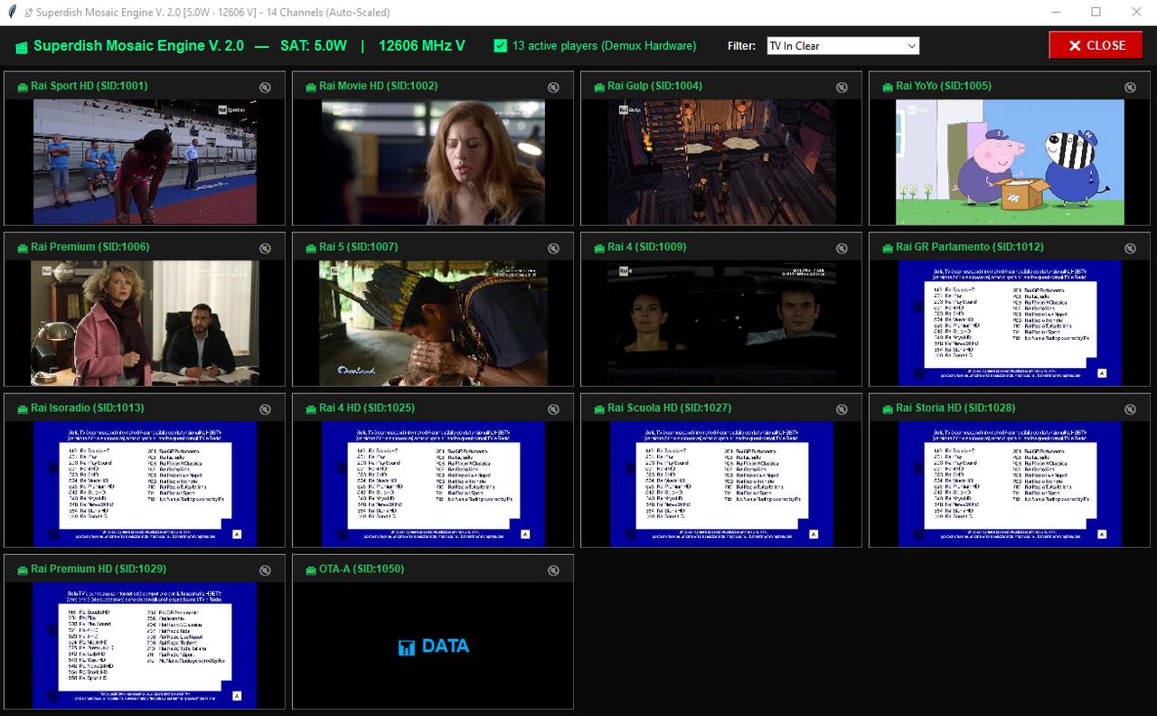
Task: Open the Rai Storia HD preview screen
Action: coord(1010,484)
